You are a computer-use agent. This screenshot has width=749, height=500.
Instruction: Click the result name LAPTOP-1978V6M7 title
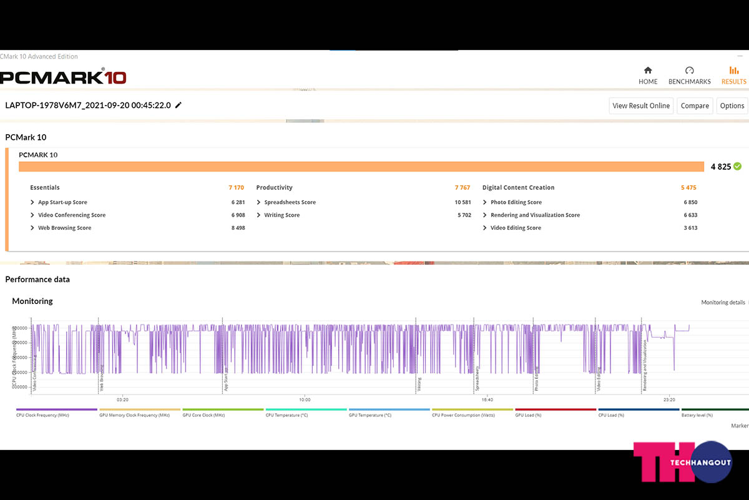click(x=88, y=105)
